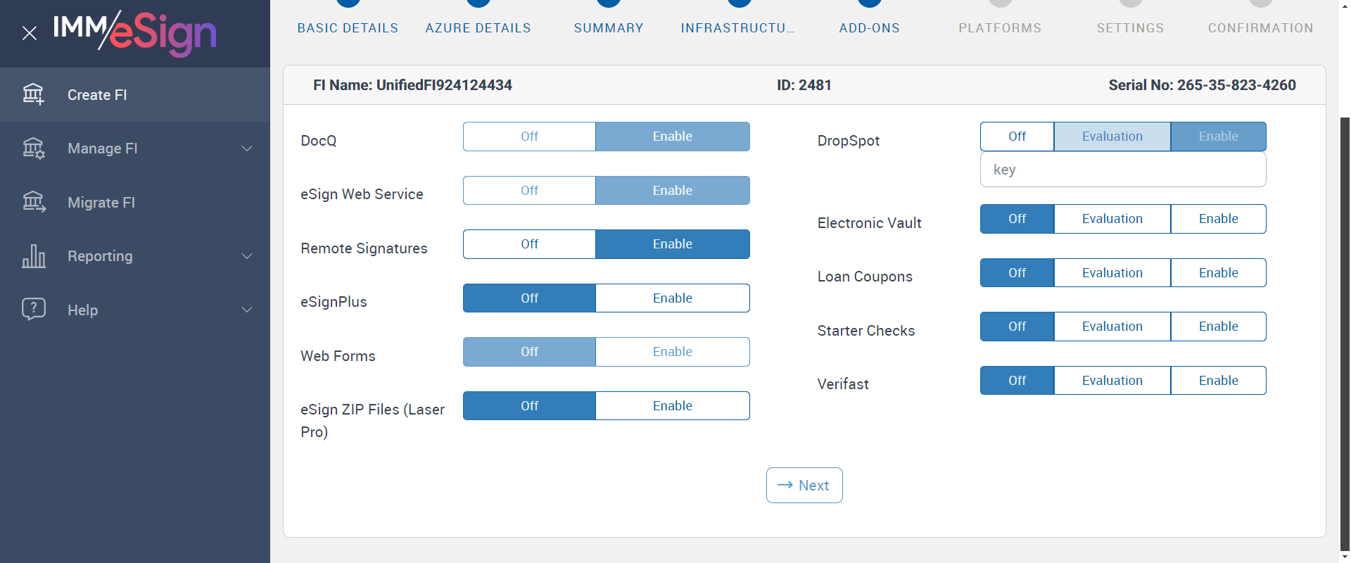This screenshot has width=1351, height=563.
Task: Enable Electronic Vault
Action: (1219, 219)
